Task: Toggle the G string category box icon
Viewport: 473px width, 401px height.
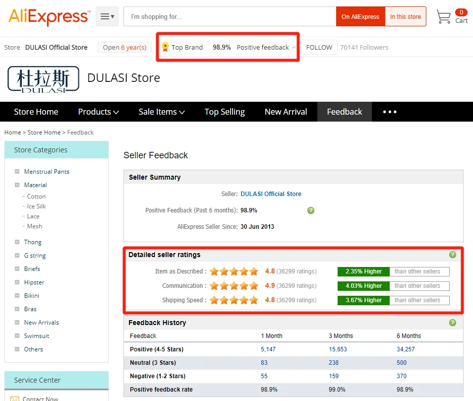Action: [x=17, y=256]
